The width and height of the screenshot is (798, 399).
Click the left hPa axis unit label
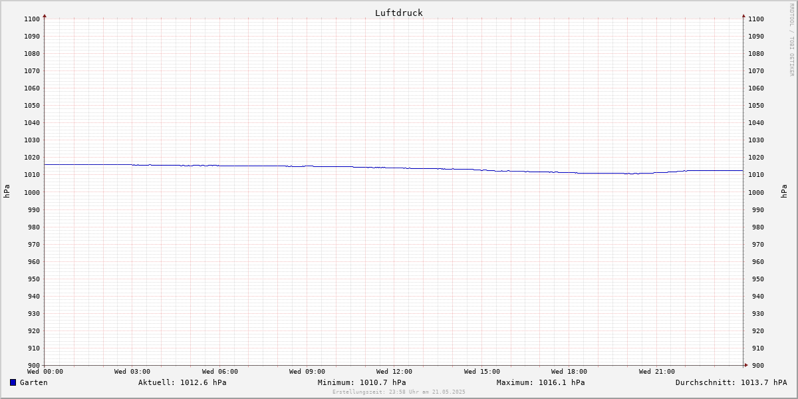click(x=7, y=192)
